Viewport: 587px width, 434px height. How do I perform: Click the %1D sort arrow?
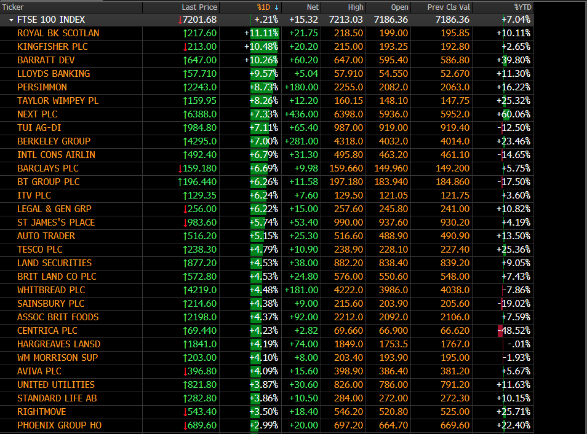click(277, 7)
